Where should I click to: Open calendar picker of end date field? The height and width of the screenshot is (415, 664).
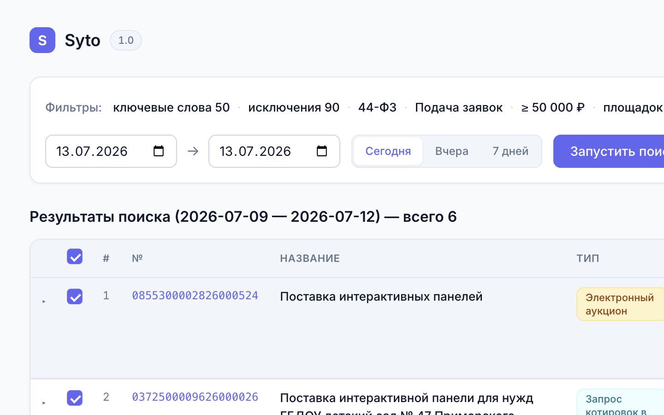[x=322, y=151]
